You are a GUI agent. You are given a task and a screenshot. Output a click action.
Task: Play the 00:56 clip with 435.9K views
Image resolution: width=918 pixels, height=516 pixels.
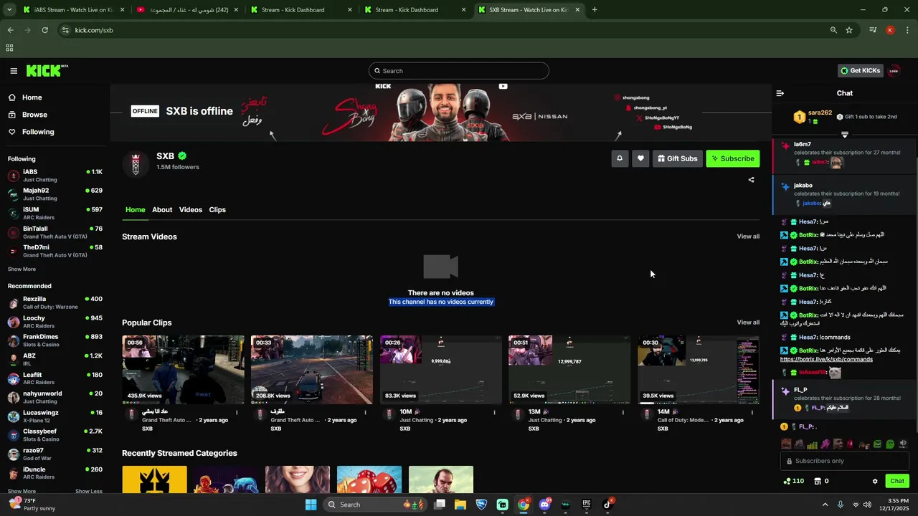pyautogui.click(x=183, y=370)
